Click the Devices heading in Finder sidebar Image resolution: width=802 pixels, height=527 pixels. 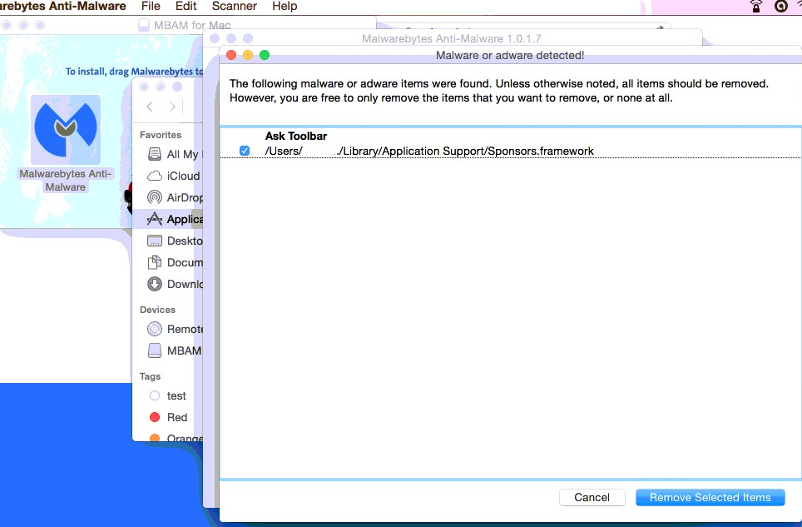coord(157,310)
